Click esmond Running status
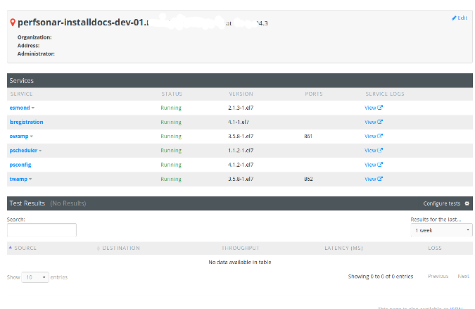 pyautogui.click(x=171, y=108)
